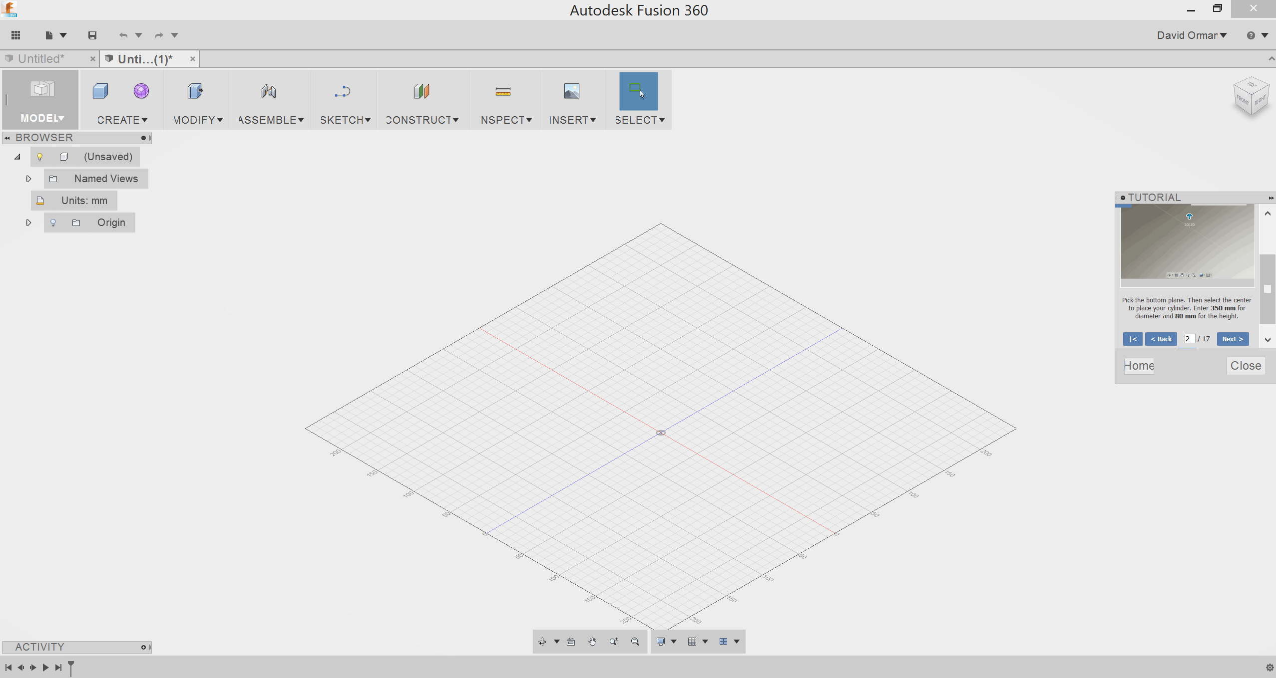This screenshot has width=1276, height=678.
Task: Collapse the Browser panel arrows
Action: 7,138
